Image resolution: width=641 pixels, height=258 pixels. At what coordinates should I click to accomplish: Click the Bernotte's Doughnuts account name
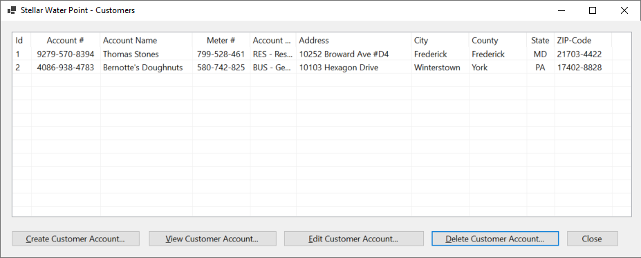pos(142,68)
